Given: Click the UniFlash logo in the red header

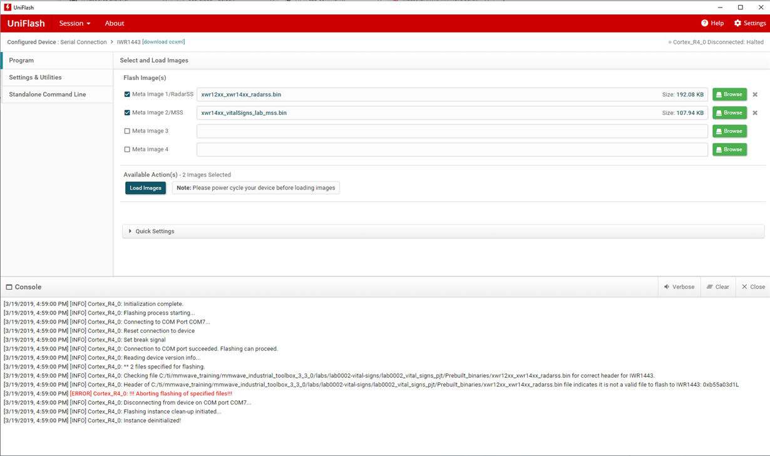Looking at the screenshot, I should pyautogui.click(x=26, y=23).
